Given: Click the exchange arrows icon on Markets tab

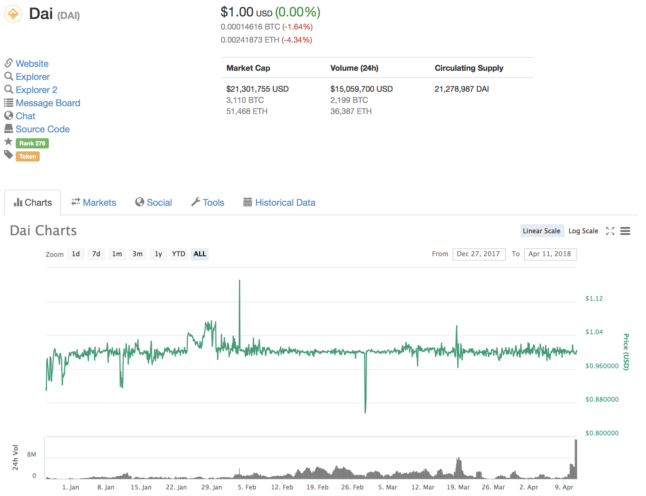Looking at the screenshot, I should (76, 202).
